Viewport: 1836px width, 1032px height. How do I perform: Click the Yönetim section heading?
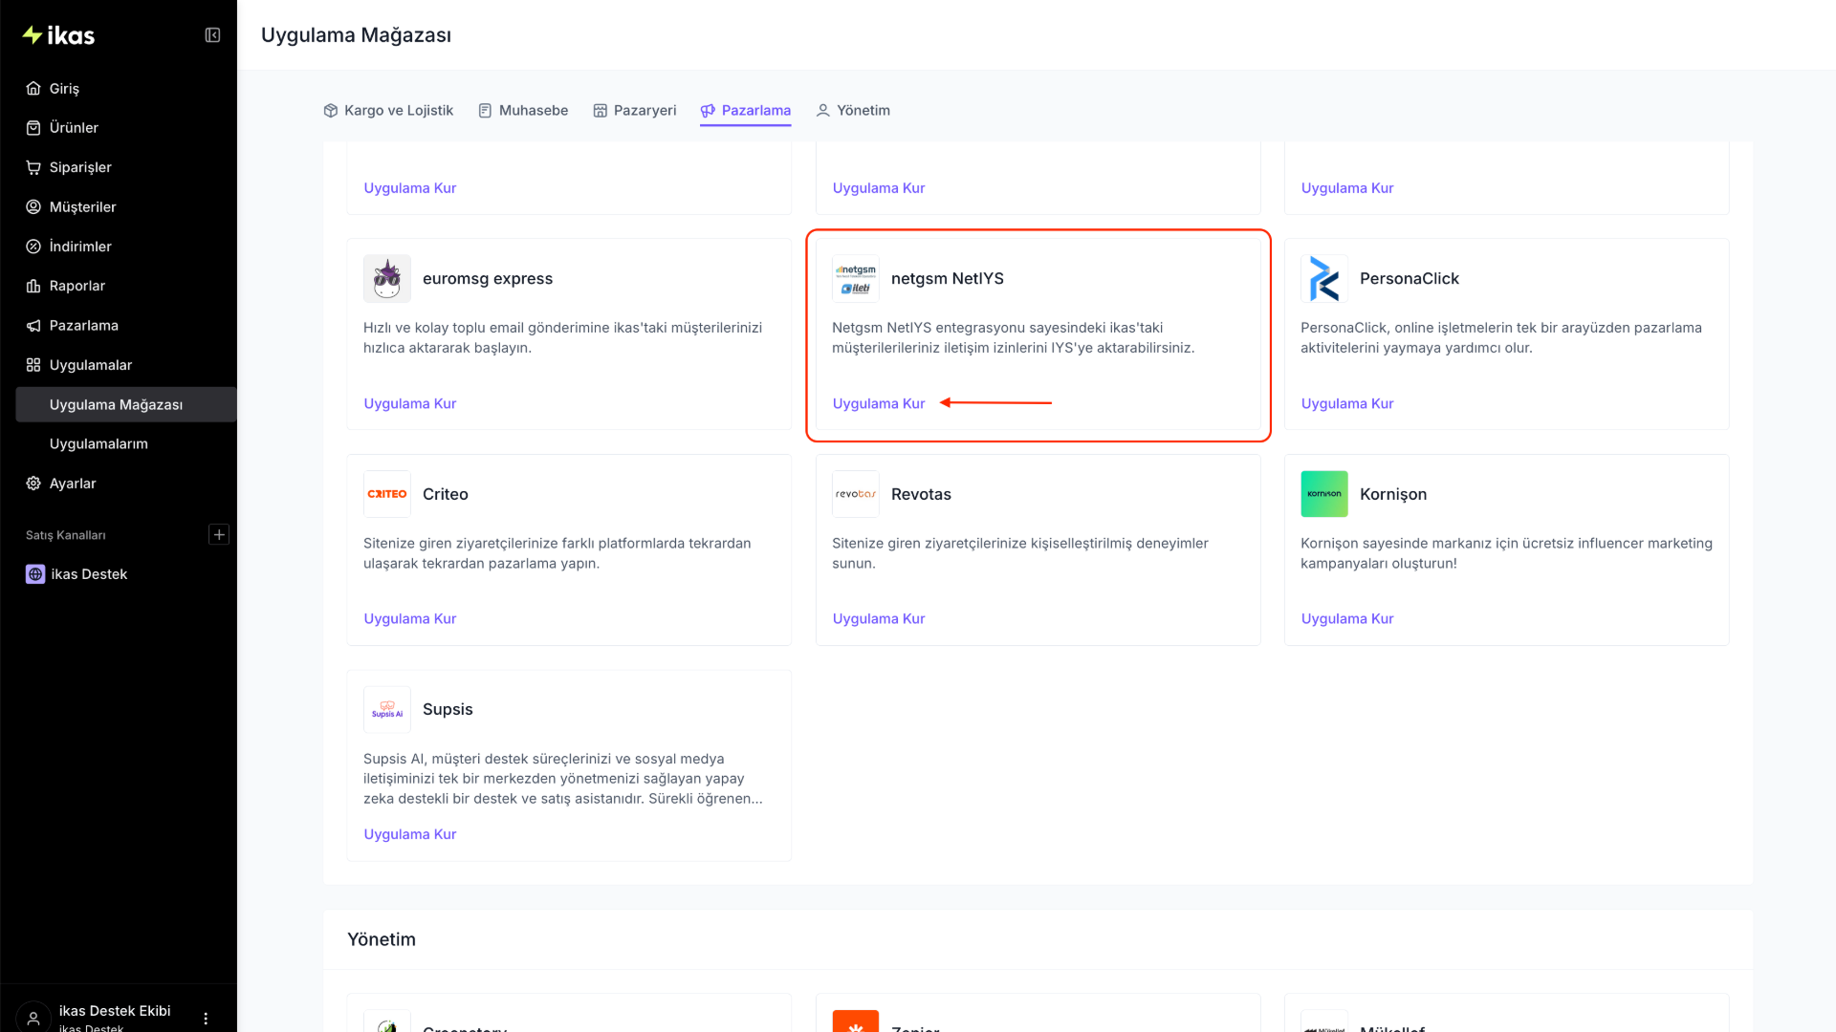[x=382, y=940]
